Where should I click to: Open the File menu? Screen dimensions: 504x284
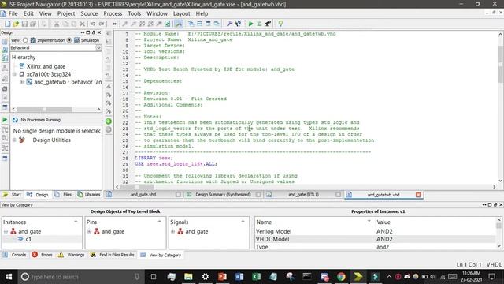click(13, 13)
